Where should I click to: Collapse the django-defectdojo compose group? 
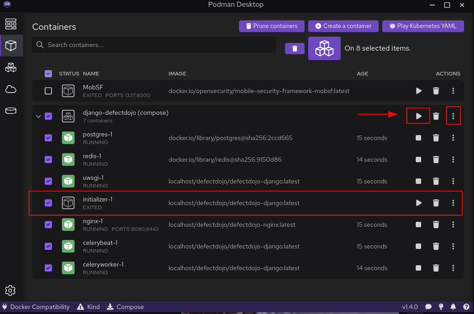pos(38,117)
